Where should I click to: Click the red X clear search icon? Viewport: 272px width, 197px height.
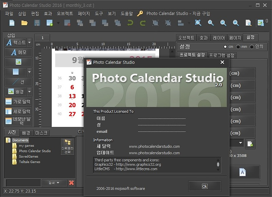click(71, 183)
